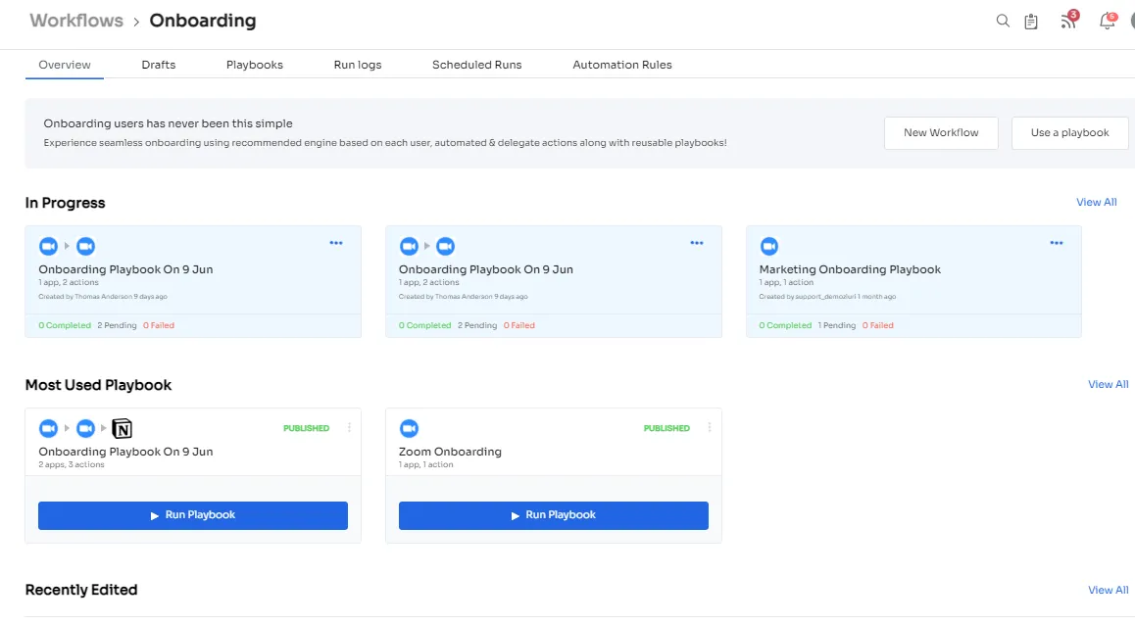Click second Zoom icon on first In Progress card
This screenshot has height=624, width=1135.
[85, 247]
